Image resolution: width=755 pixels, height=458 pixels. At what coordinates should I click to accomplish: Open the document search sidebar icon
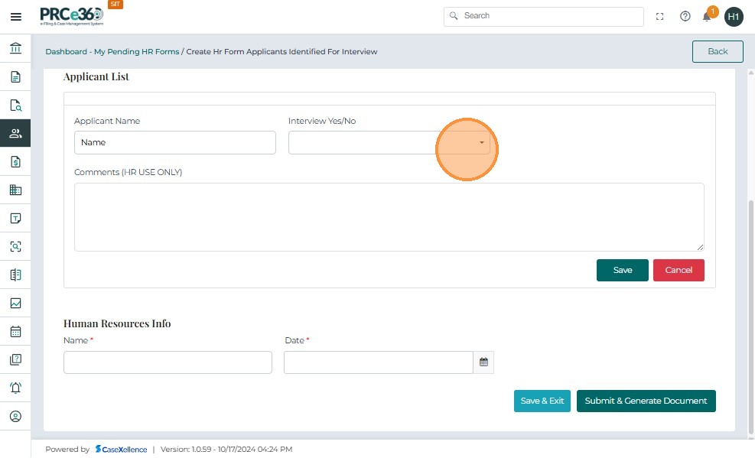(x=15, y=106)
